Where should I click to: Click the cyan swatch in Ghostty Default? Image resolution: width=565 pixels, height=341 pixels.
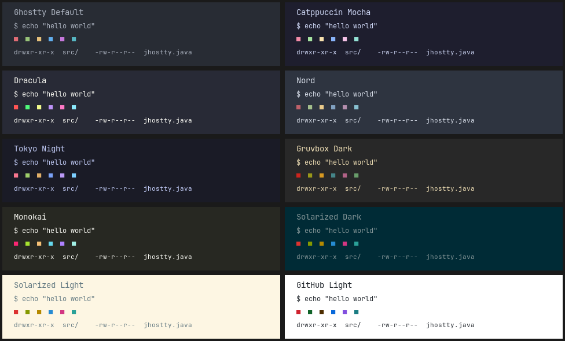(74, 39)
